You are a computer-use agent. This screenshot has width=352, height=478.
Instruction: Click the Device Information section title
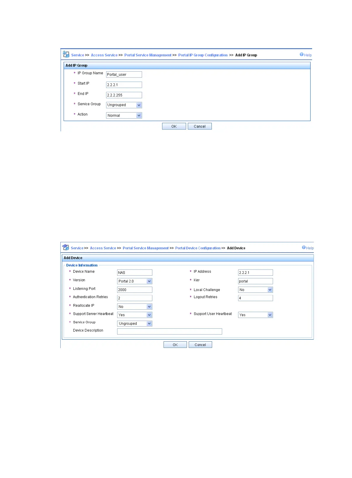click(82, 265)
